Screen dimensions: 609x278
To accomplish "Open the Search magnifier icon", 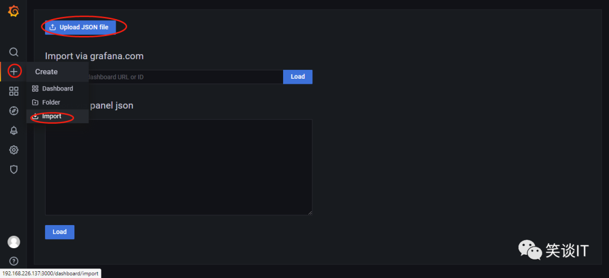I will click(x=14, y=52).
